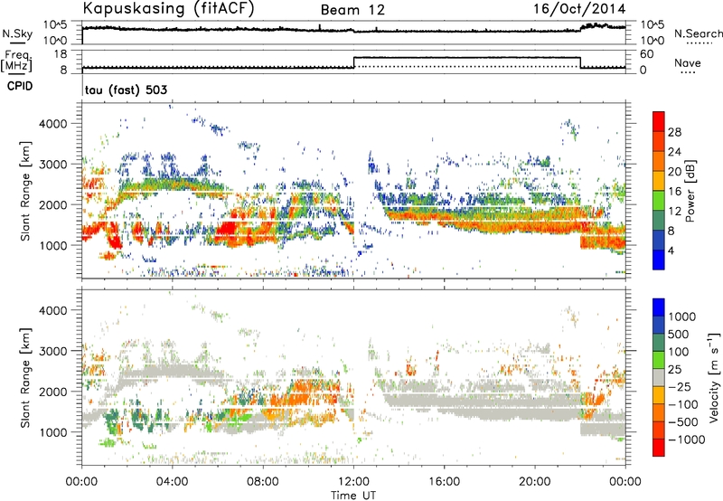Image resolution: width=723 pixels, height=501 pixels.
Task: Click the Slant Range label of velocity panel
Action: tap(25, 377)
